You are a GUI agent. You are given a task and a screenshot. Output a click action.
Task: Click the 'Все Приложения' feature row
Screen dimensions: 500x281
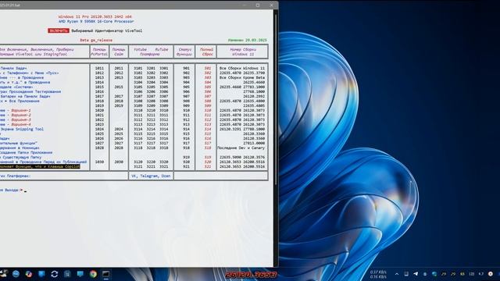(20, 101)
